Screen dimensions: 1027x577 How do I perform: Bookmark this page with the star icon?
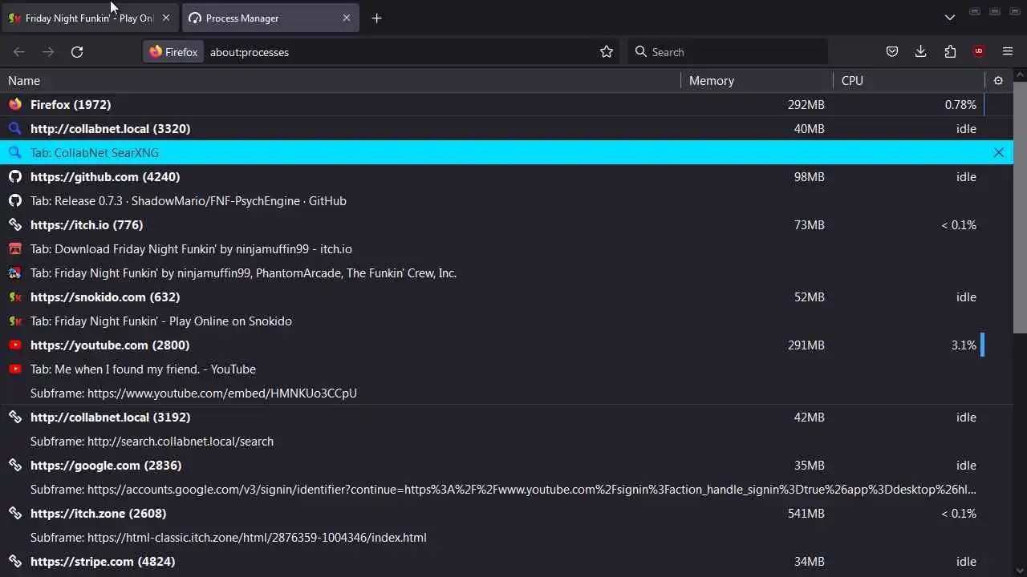pyautogui.click(x=607, y=52)
